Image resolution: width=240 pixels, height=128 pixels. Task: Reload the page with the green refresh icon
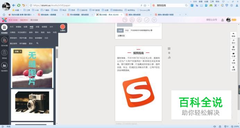[19, 5]
